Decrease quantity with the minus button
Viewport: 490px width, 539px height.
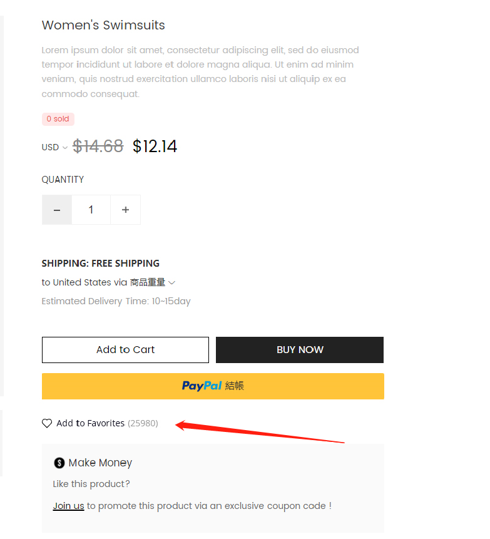point(57,210)
